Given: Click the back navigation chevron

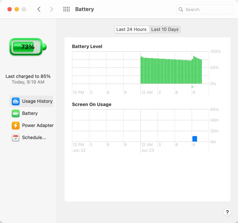Looking at the screenshot, I should coord(39,9).
